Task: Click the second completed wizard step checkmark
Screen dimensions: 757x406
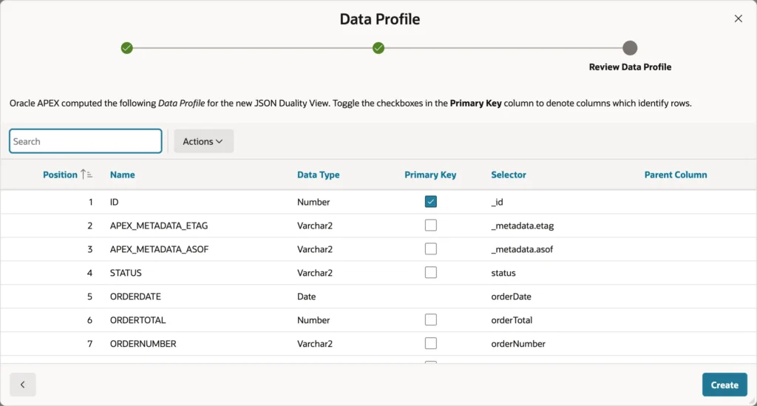Action: point(378,48)
